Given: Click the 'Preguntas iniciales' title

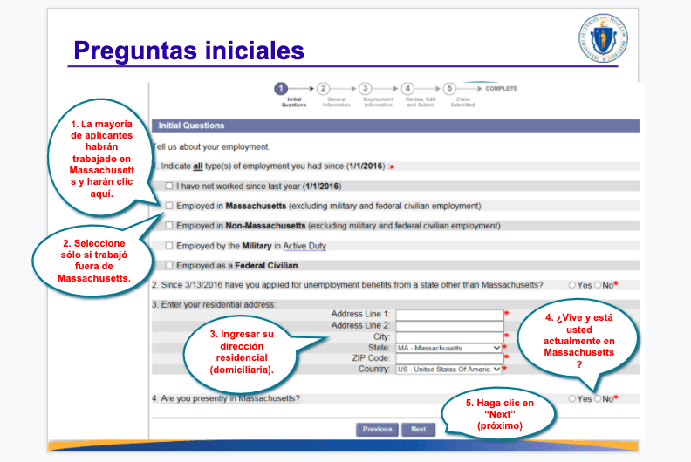Looking at the screenshot, I should 189,51.
